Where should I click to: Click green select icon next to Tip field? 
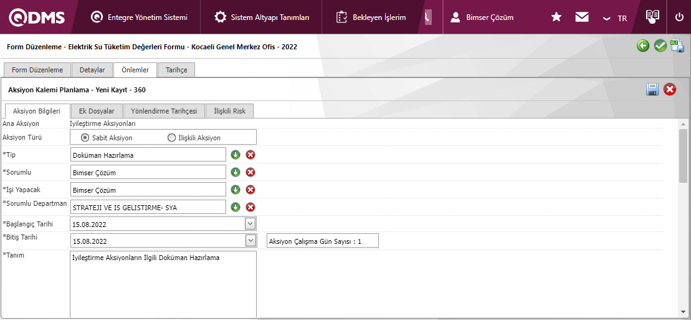(236, 155)
